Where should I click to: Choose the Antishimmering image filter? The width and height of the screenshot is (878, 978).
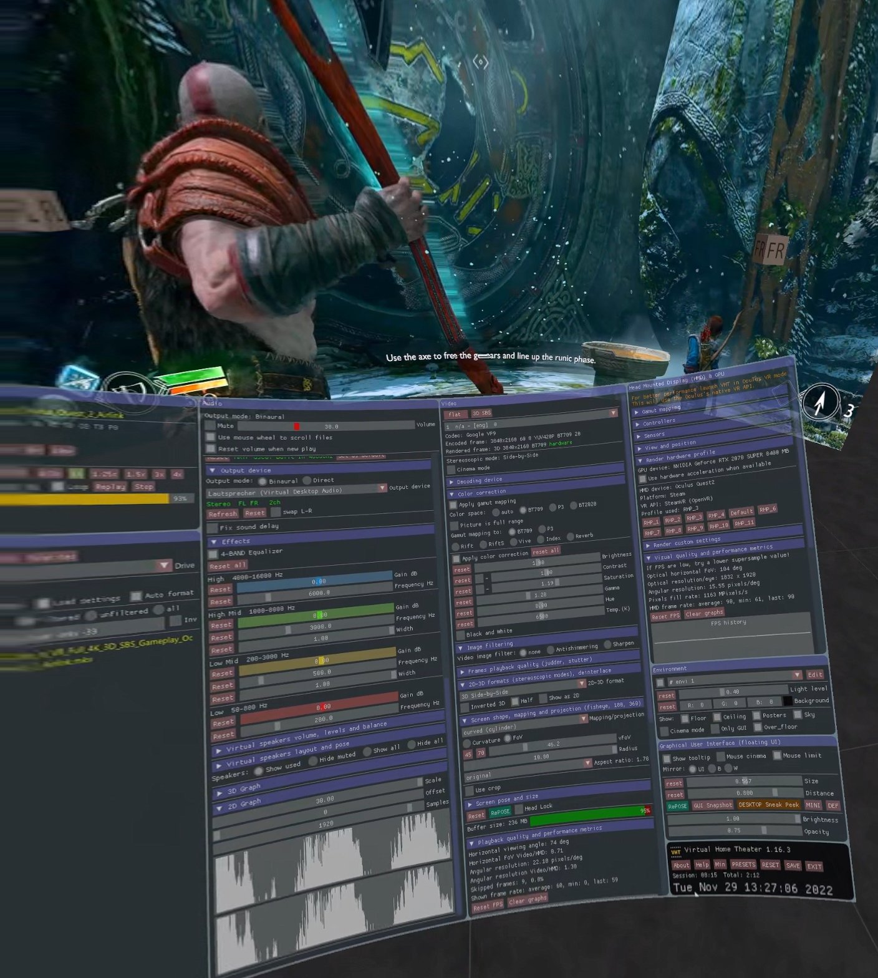click(550, 649)
